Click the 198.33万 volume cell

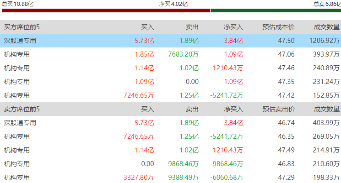[x=326, y=178]
